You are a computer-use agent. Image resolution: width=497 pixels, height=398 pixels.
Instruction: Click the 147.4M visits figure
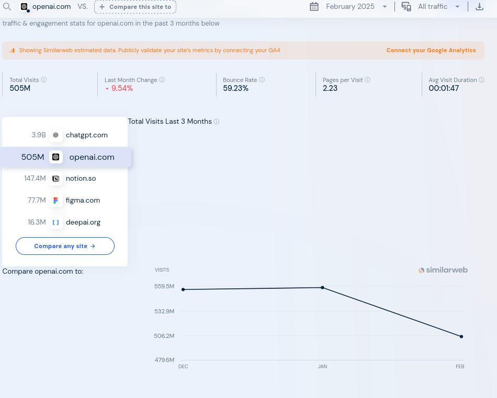click(x=35, y=179)
